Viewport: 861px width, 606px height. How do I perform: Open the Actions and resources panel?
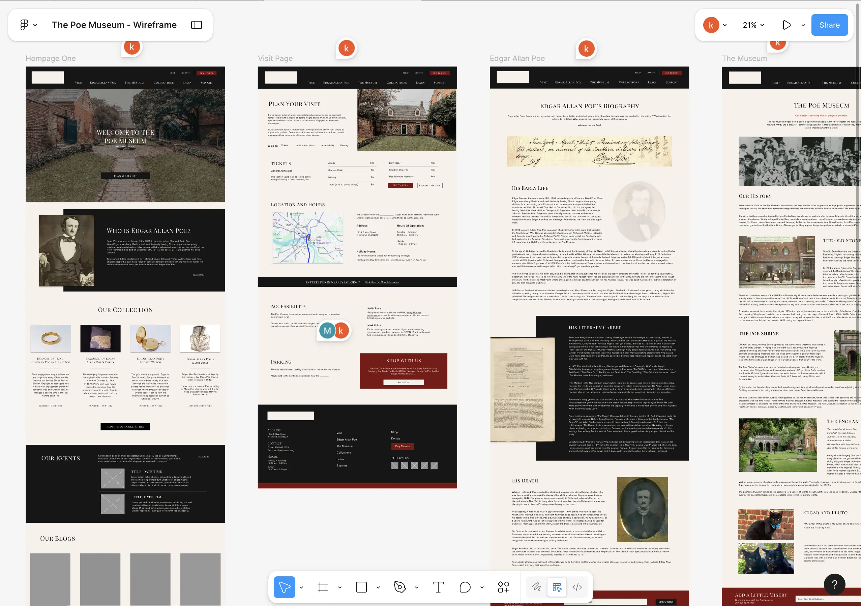point(503,587)
